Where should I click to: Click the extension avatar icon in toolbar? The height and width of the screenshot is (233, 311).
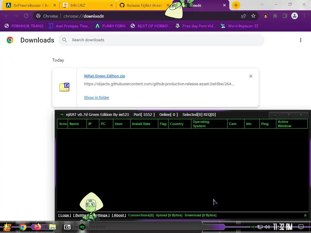click(265, 16)
